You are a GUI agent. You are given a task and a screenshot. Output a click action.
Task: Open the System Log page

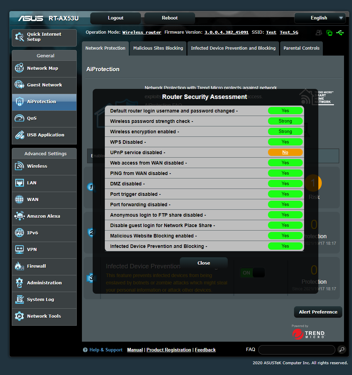44,300
